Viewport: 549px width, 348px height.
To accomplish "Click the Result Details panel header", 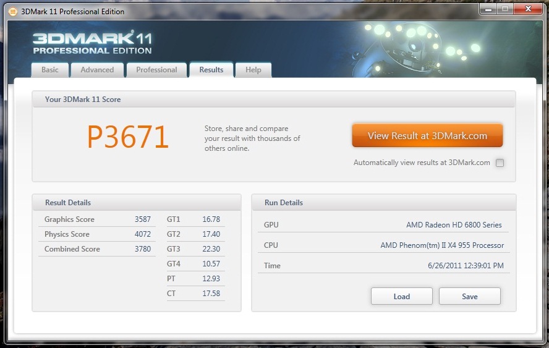I will [137, 202].
